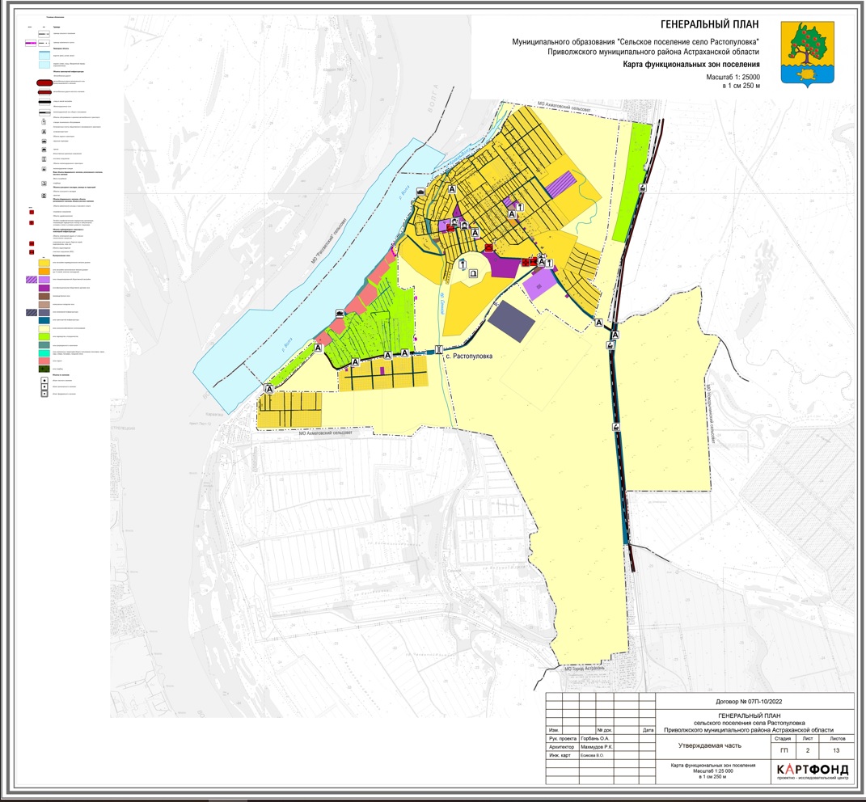866x802 pixels.
Task: Click the с. Растопуловка village label
Action: coord(472,354)
